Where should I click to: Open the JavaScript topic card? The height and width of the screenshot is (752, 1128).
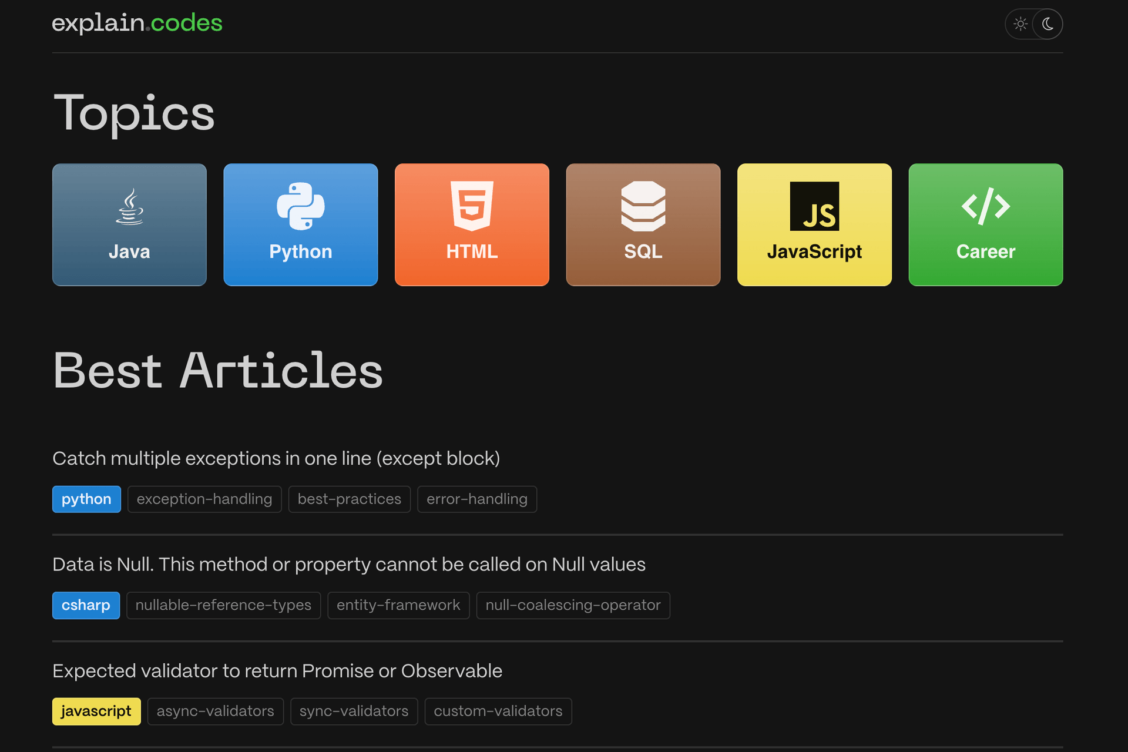tap(814, 224)
